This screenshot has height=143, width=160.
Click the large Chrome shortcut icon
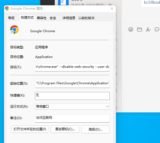(14, 30)
